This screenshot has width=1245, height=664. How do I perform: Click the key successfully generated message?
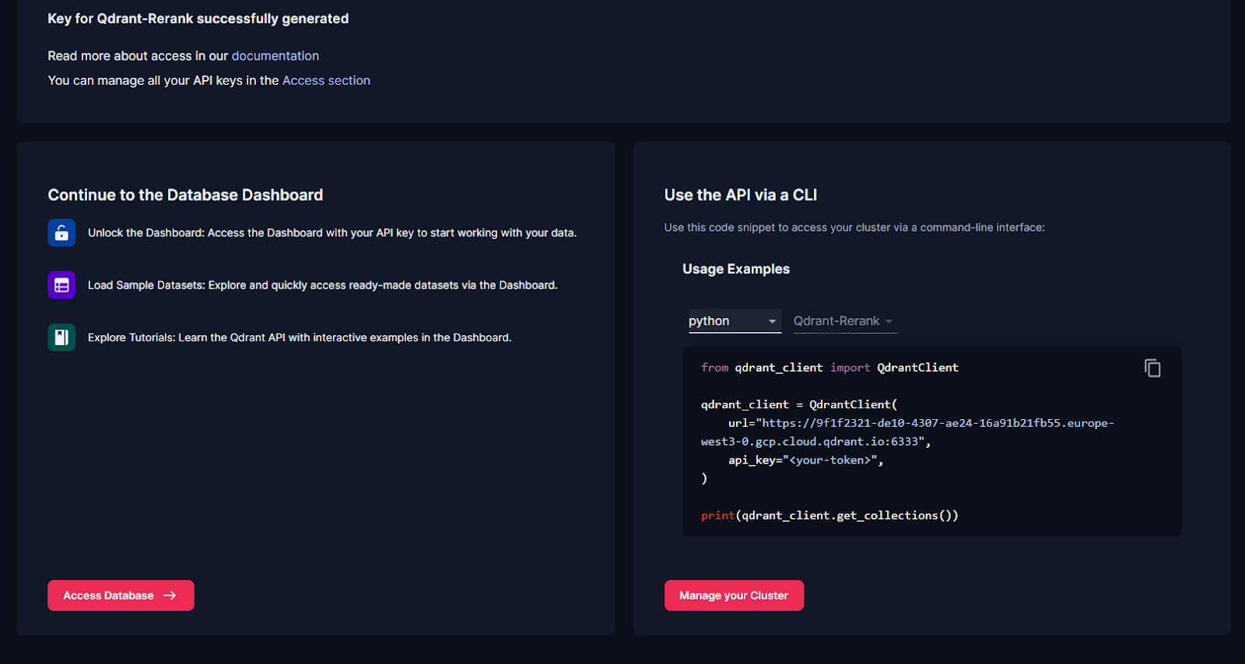(x=198, y=19)
